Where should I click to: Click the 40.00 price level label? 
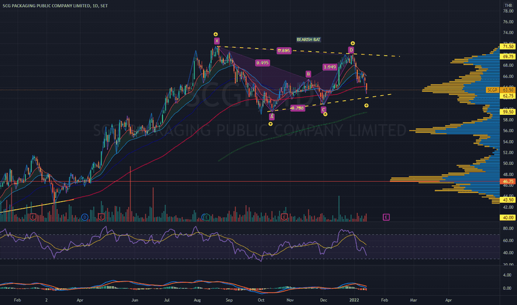click(x=508, y=217)
